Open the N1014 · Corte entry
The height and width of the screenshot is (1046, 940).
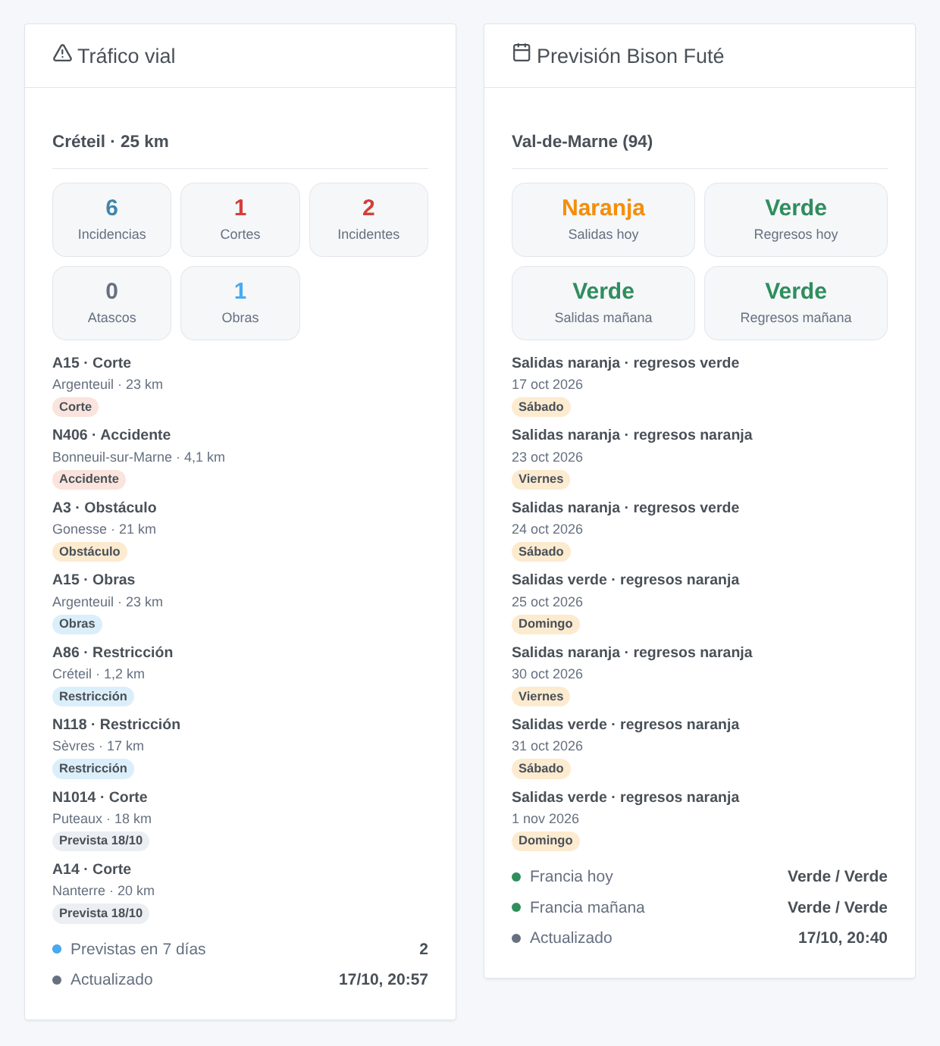[x=100, y=797]
